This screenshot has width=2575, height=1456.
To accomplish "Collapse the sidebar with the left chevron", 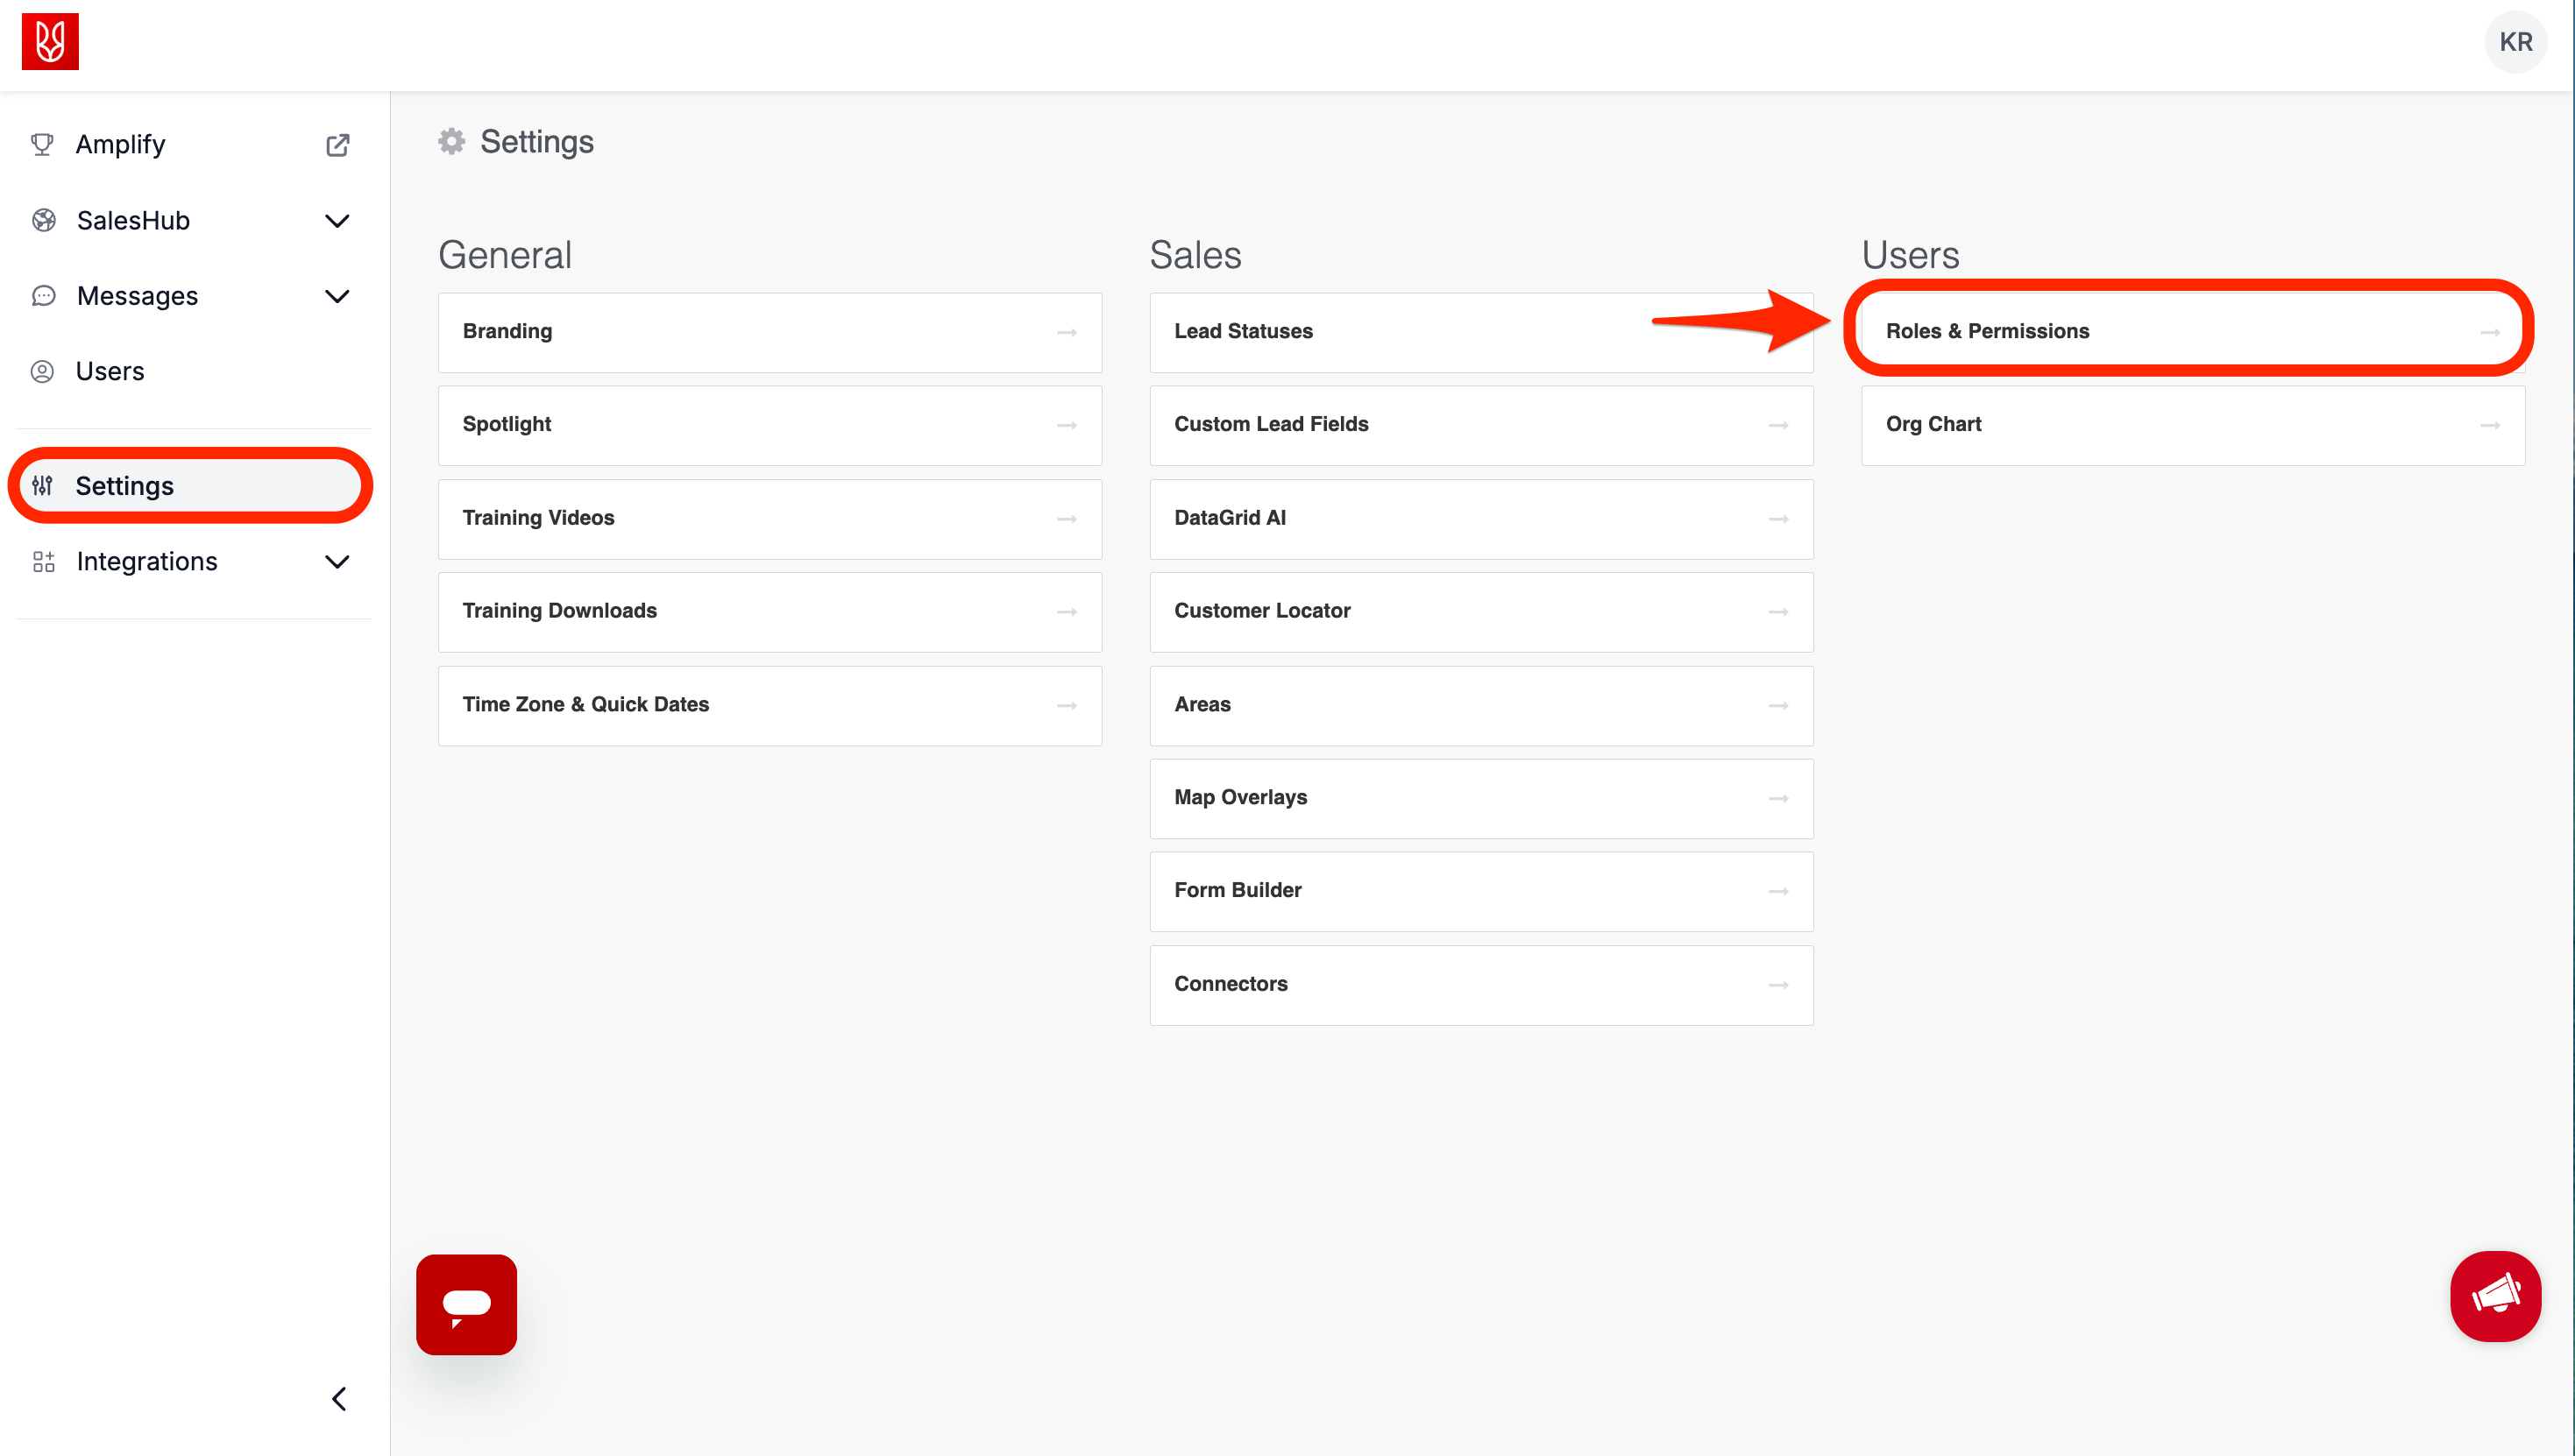I will [x=339, y=1398].
